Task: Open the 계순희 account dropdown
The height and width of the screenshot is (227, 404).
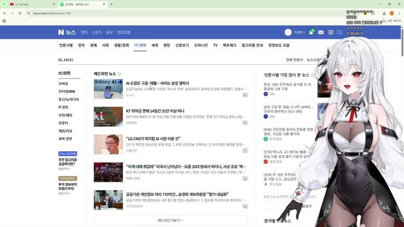Action: click(x=299, y=33)
